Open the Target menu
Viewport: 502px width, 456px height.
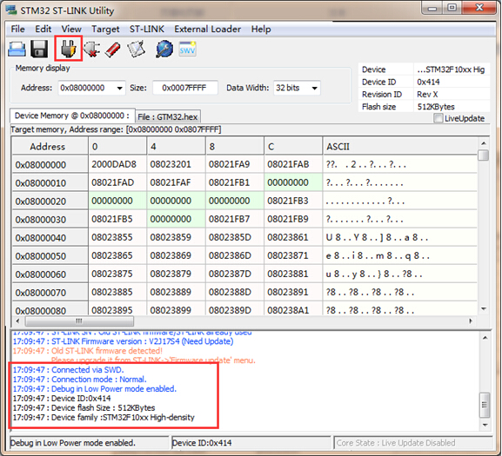click(x=105, y=29)
